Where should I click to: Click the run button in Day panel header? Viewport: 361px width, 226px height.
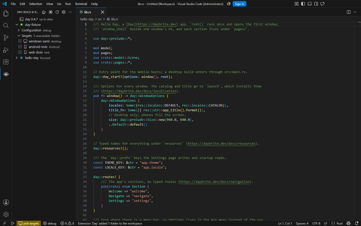point(44,12)
